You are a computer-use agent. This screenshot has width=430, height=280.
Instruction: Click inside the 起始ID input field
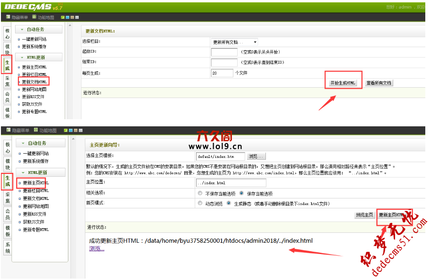(225, 52)
